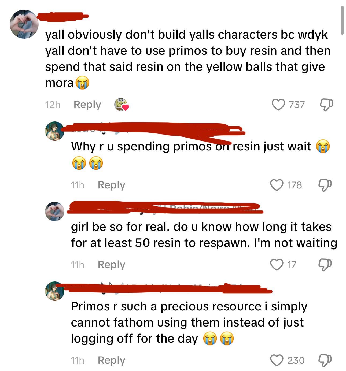
Task: Tap SpongeBob creator-liked badge
Action: click(x=121, y=105)
